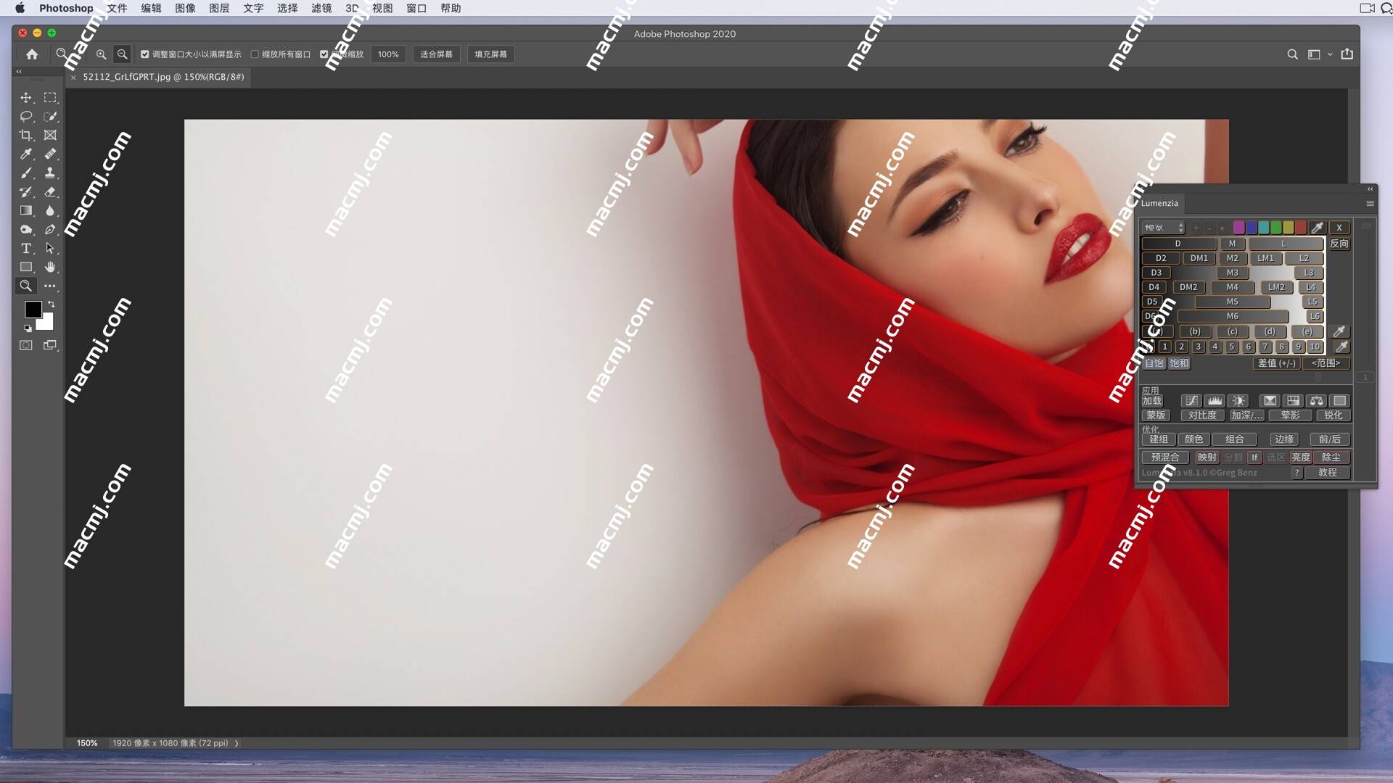The width and height of the screenshot is (1393, 783).
Task: Open Change Screen Mode tool options
Action: [x=50, y=346]
